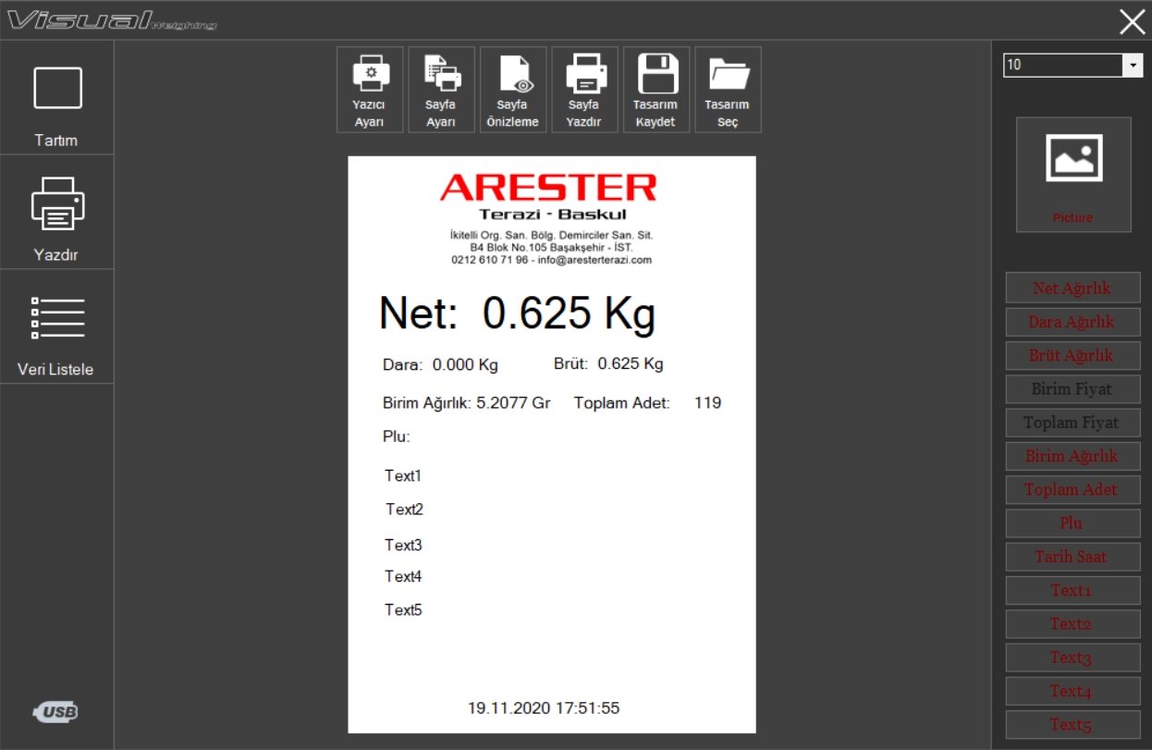Screen dimensions: 1152x750
Task: Select 'Toplam Adet:' label on page
Action: (x=622, y=403)
